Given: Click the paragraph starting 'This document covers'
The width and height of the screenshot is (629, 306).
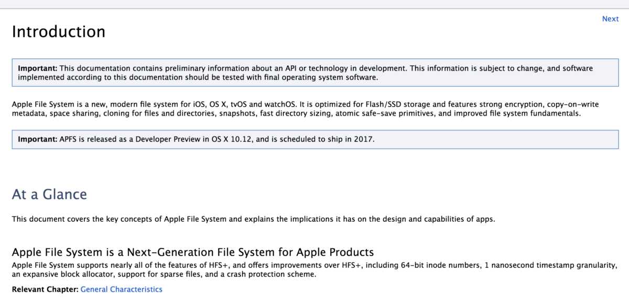Looking at the screenshot, I should pyautogui.click(x=253, y=219).
